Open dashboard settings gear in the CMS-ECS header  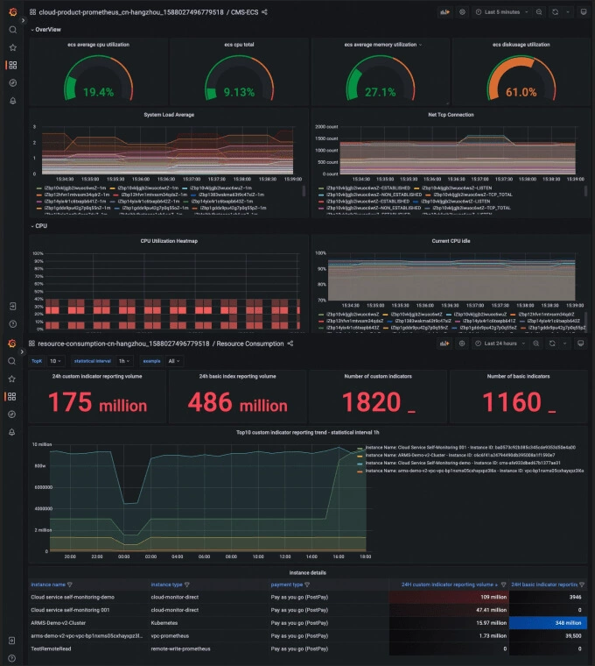(x=462, y=12)
